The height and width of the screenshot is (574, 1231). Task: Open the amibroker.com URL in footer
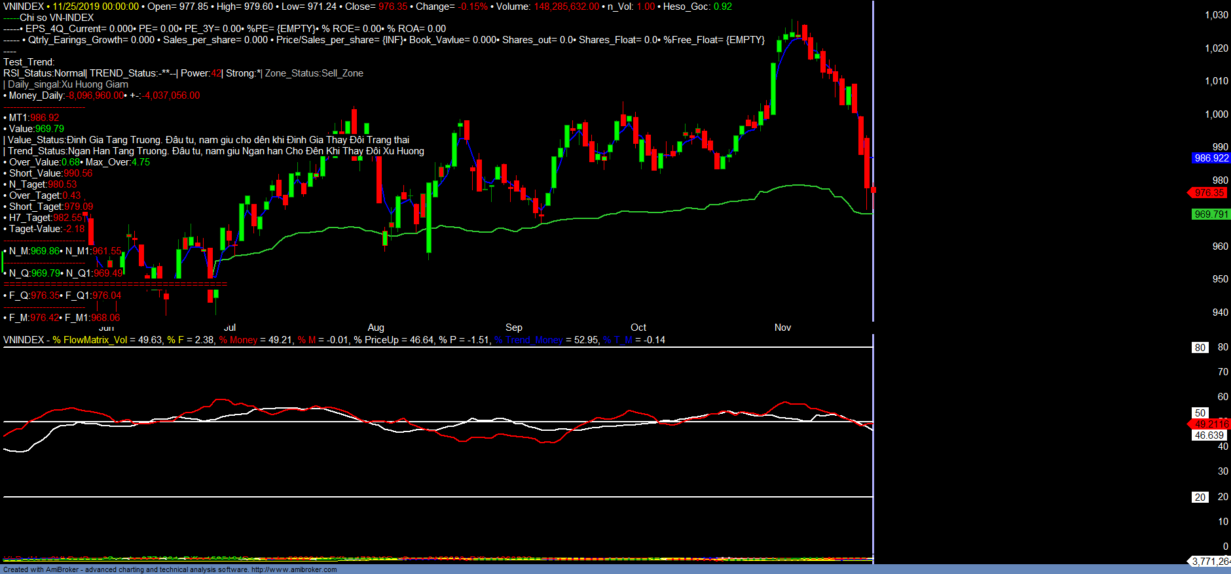point(294,569)
